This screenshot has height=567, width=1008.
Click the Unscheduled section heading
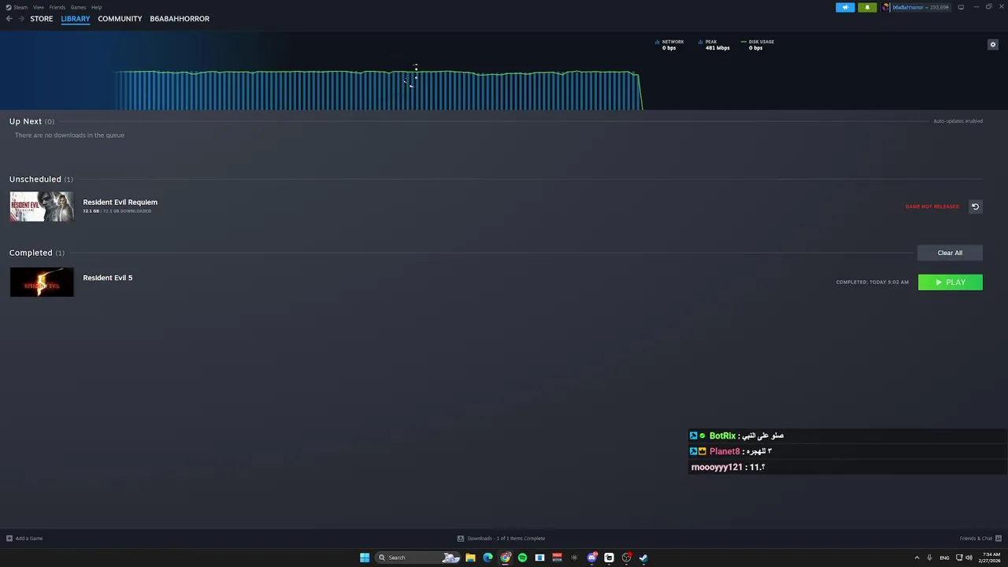[x=41, y=180]
